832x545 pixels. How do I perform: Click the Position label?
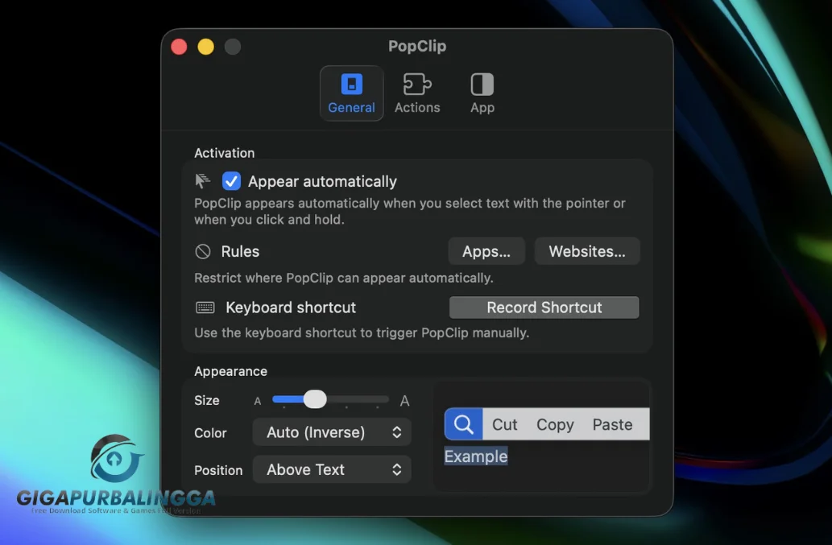[218, 470]
